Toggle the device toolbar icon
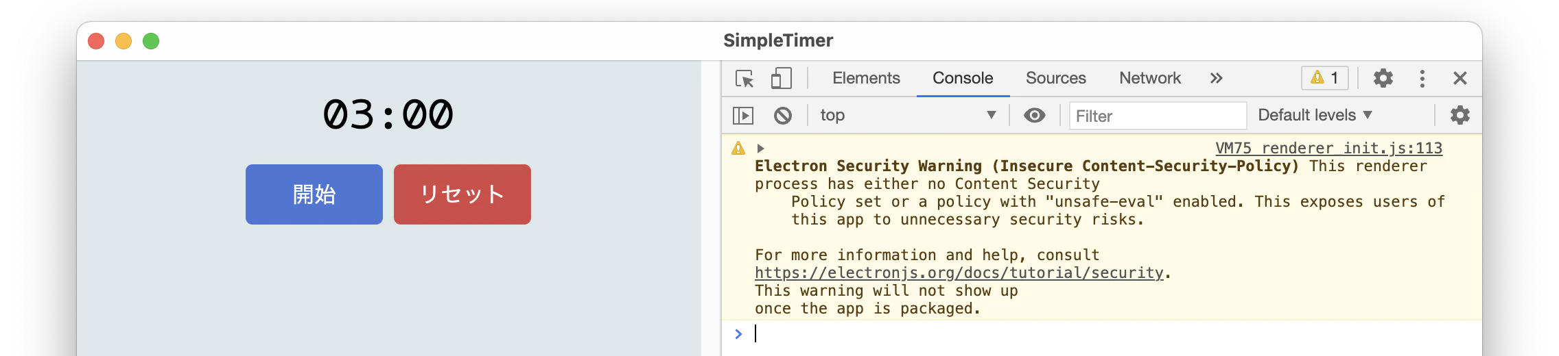 point(781,78)
